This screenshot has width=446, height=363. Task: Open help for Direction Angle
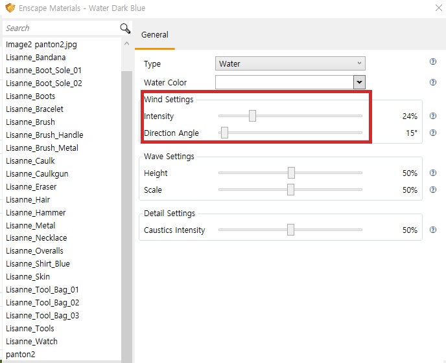pos(432,133)
